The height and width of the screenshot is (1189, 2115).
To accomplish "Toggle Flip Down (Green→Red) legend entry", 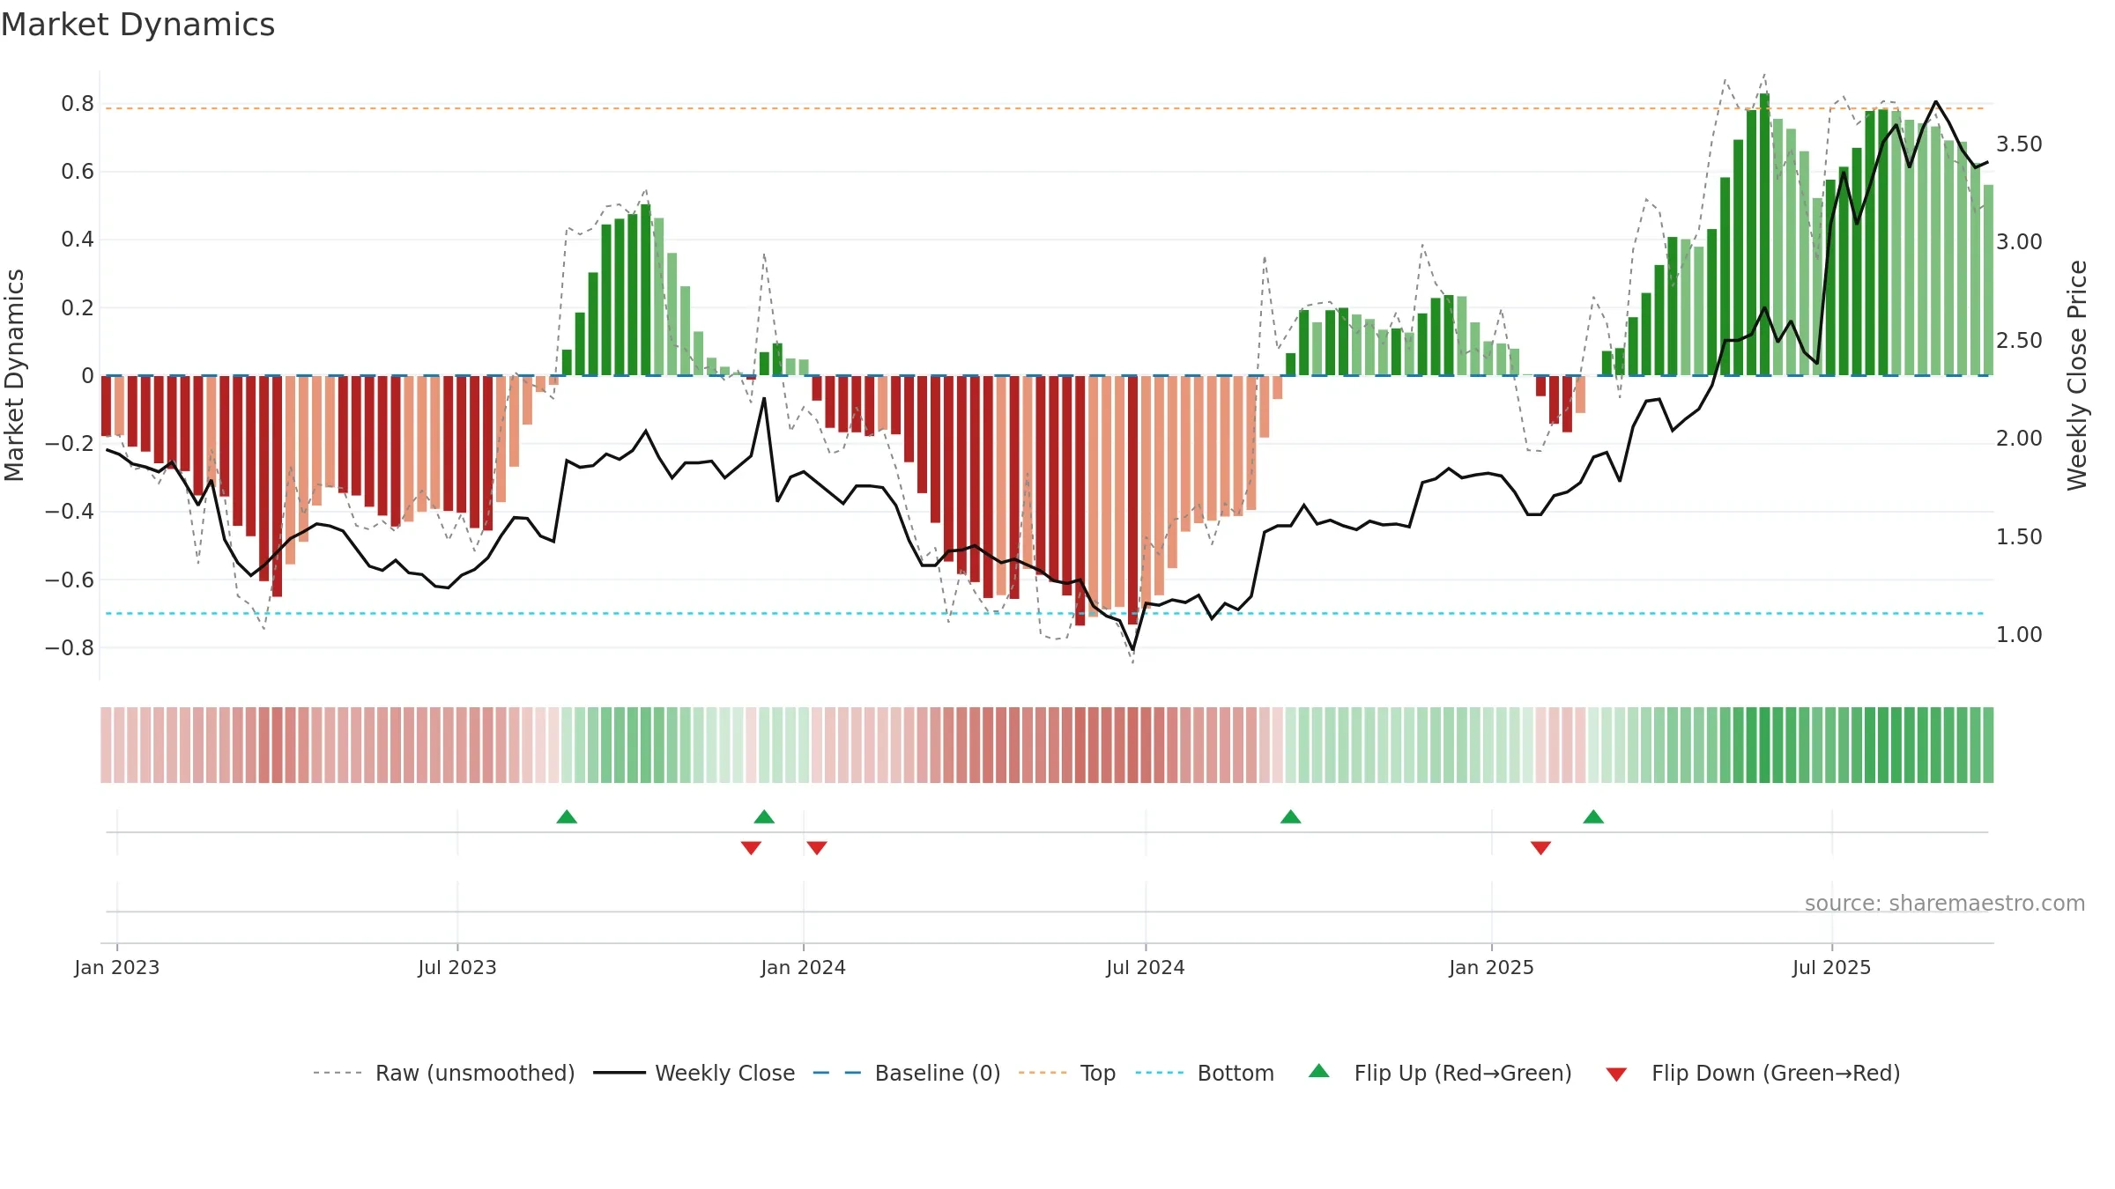I will (1753, 1073).
